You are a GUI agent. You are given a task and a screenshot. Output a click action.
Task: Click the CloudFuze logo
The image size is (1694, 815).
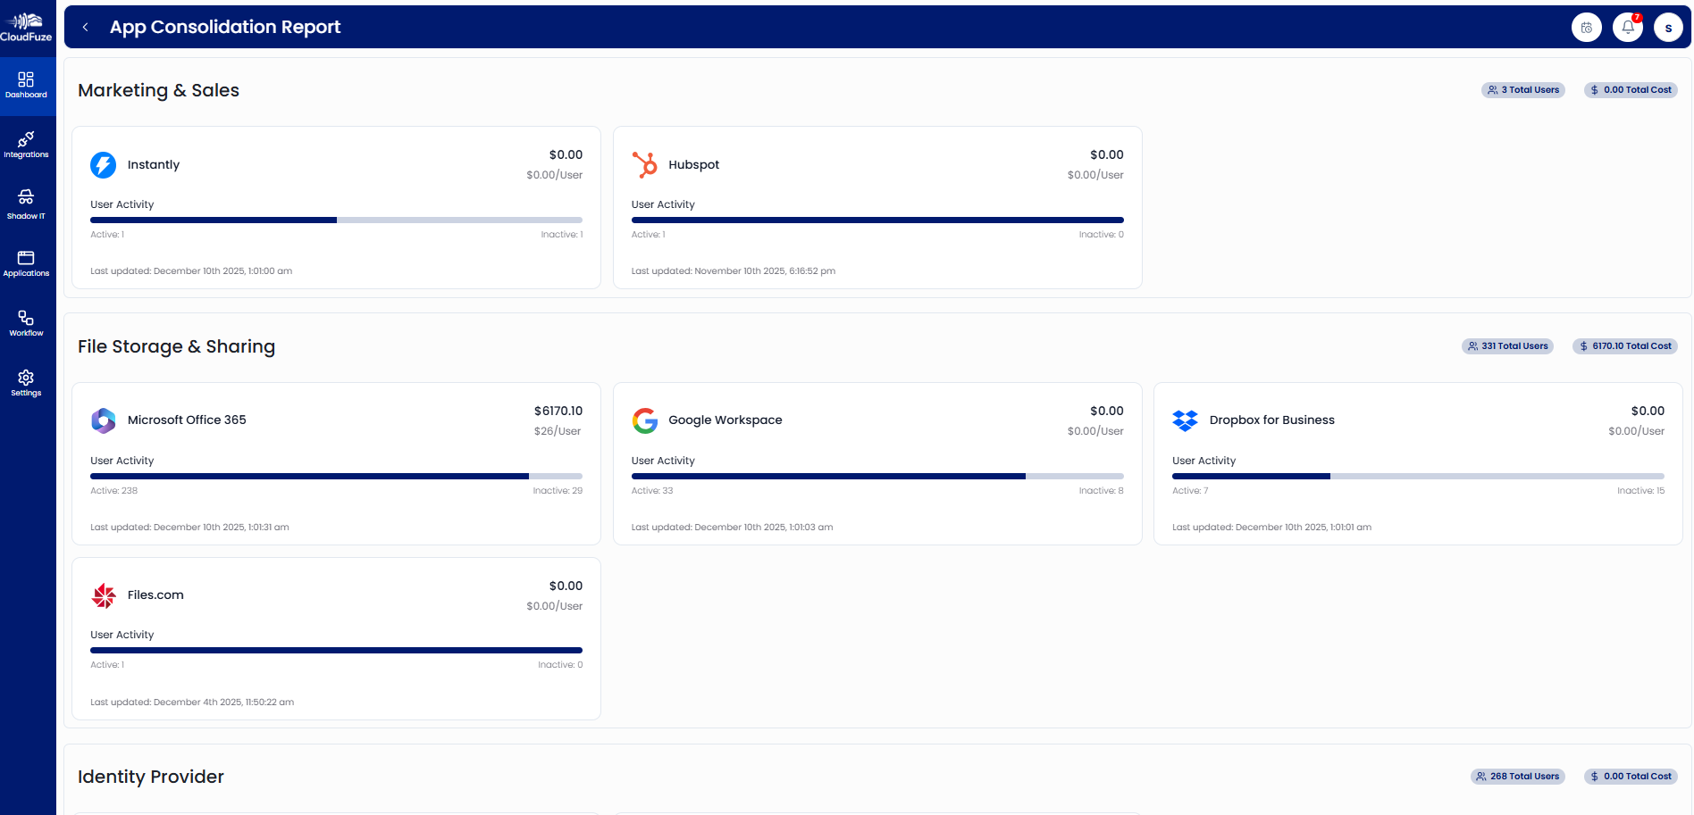click(x=27, y=26)
